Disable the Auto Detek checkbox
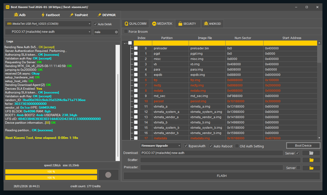Screen dimensions: 327x195 [x=95, y=24]
